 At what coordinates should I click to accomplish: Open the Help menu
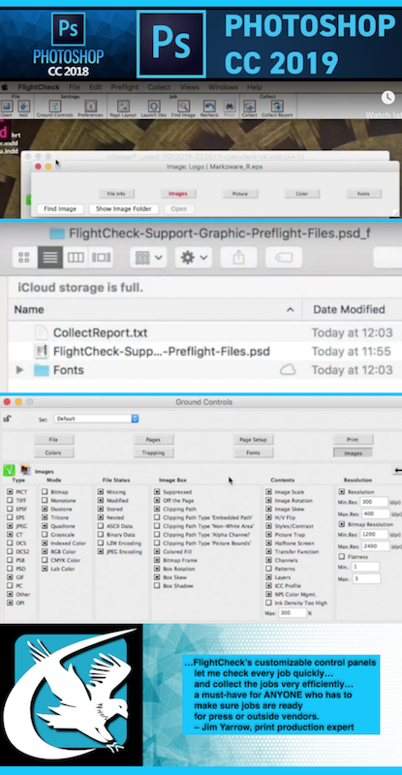(254, 87)
